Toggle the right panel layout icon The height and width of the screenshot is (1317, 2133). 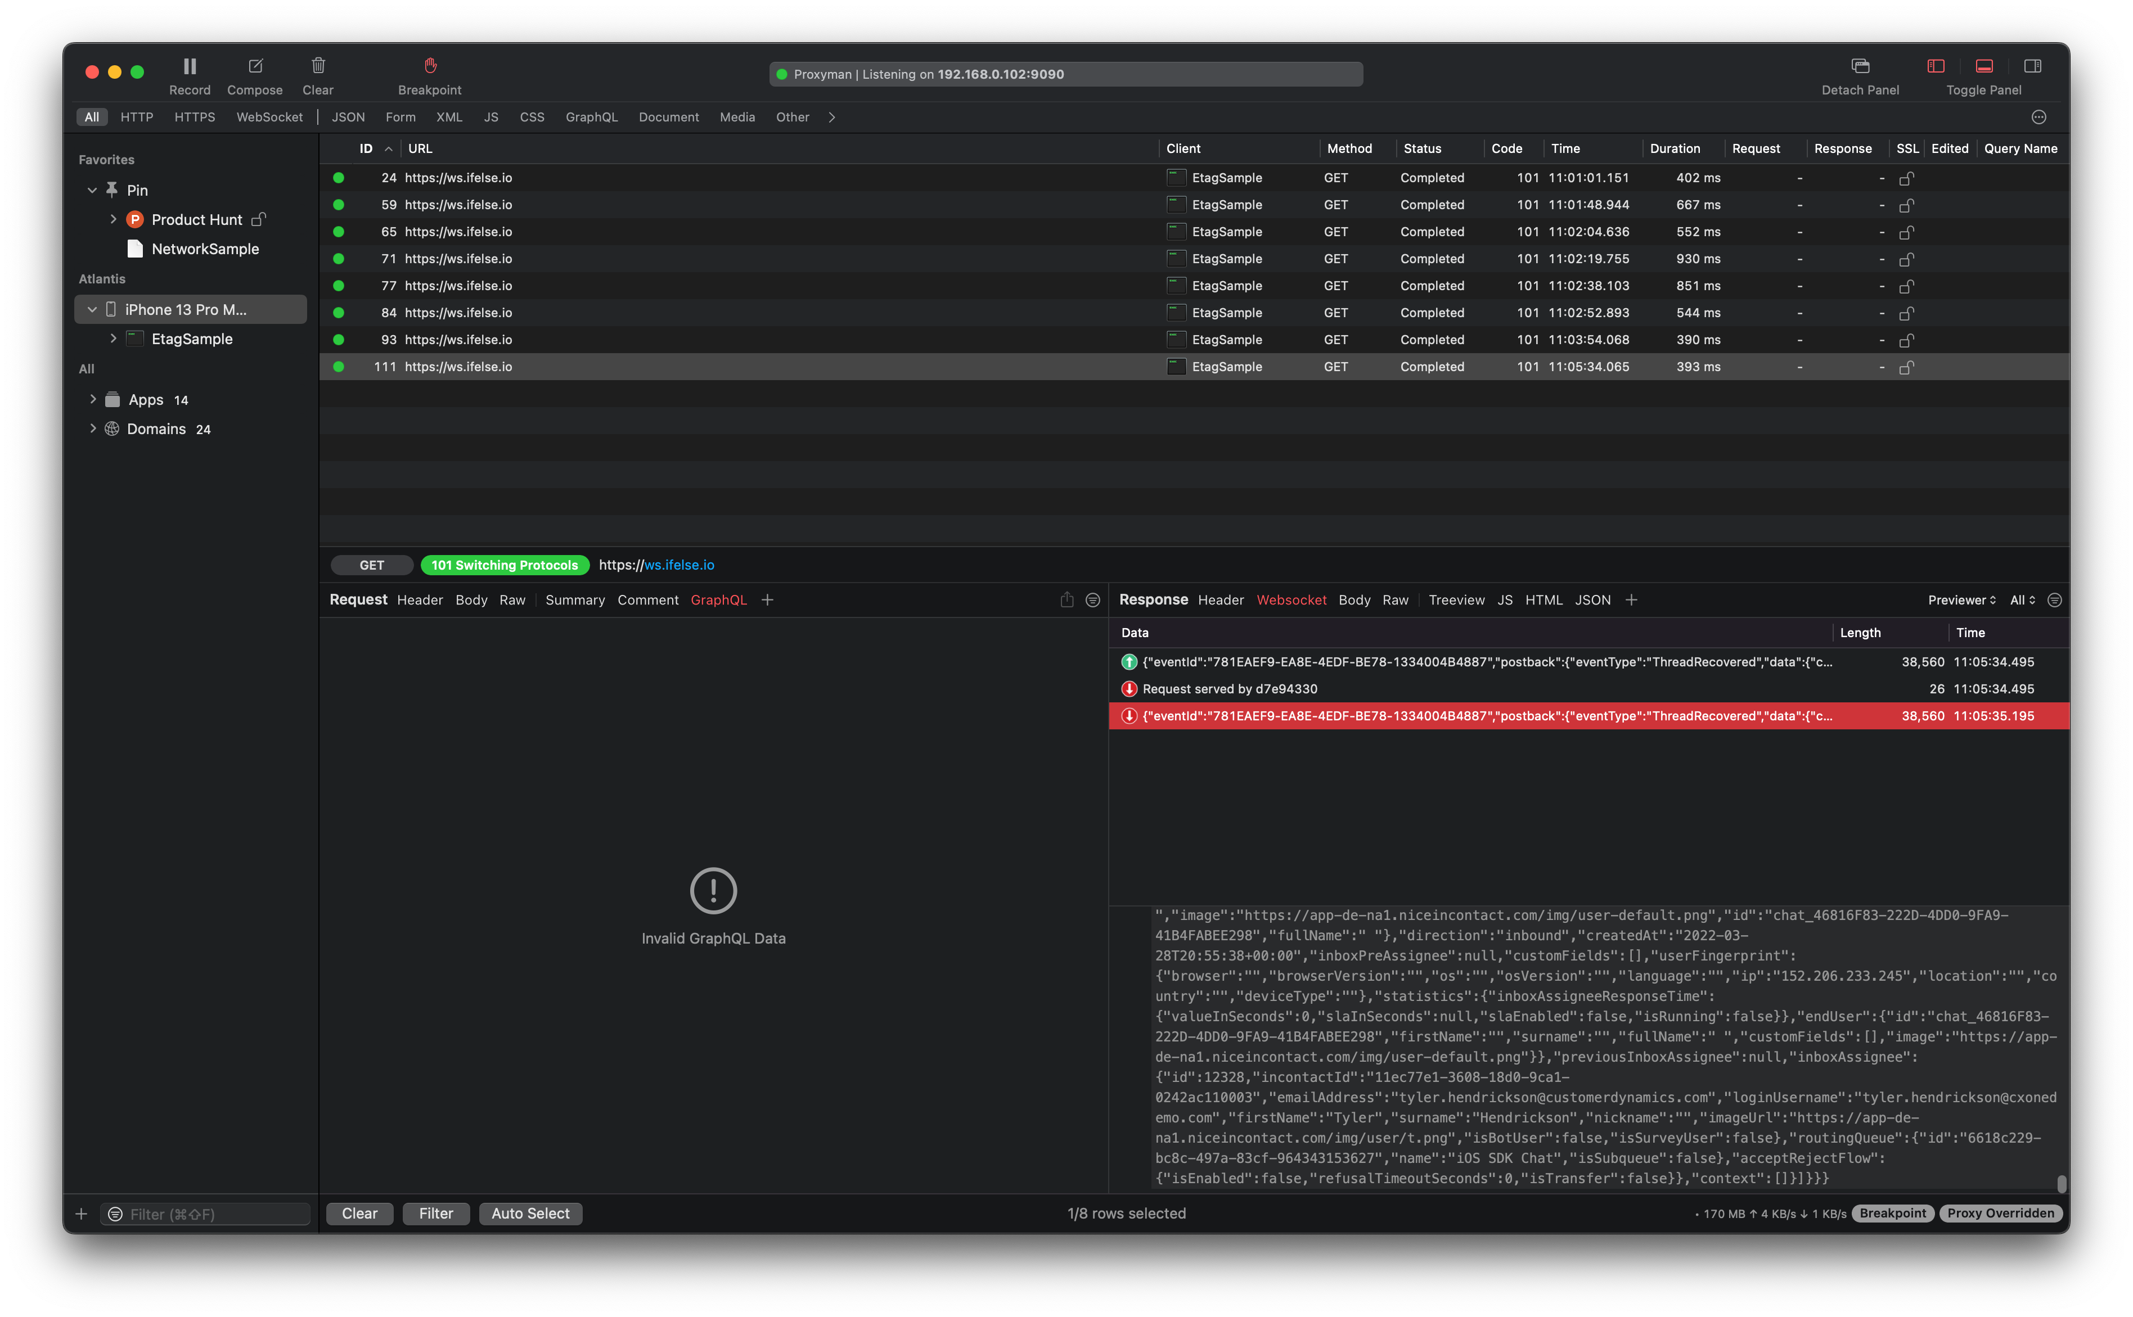(2032, 67)
